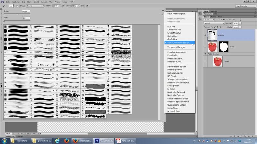Viewport: 257px width, 144px height.
Task: Click the Firefox icon in the taskbar
Action: coord(66,140)
